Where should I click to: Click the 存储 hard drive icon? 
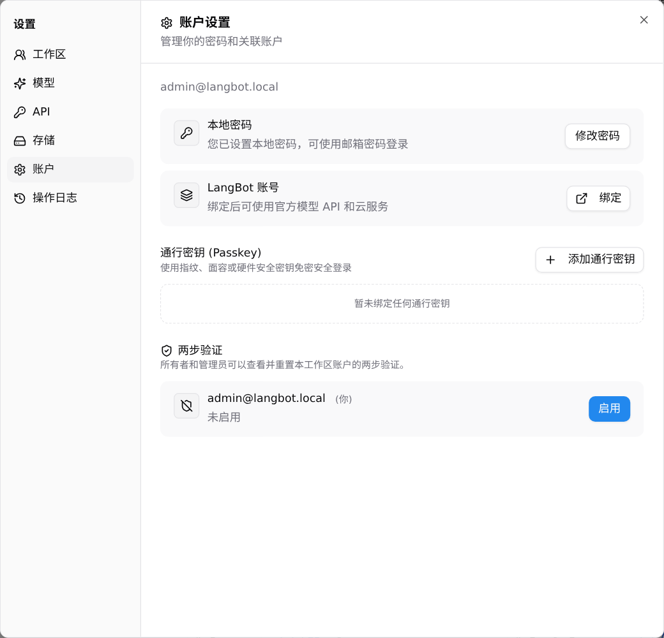coord(20,141)
